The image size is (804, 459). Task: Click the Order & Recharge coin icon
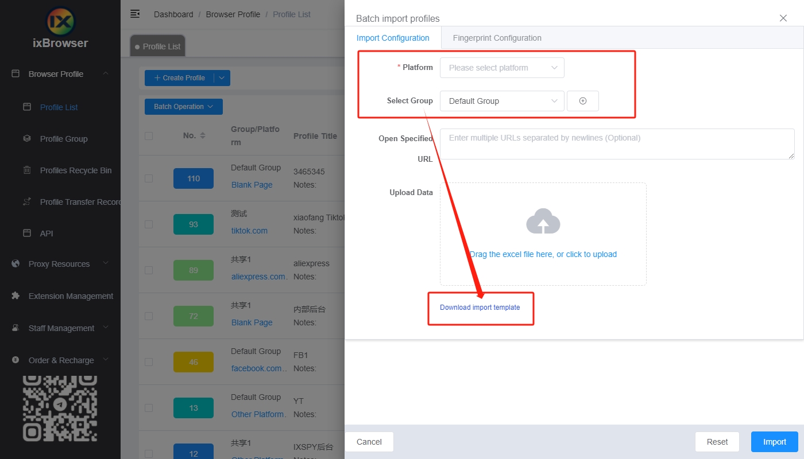coord(16,360)
